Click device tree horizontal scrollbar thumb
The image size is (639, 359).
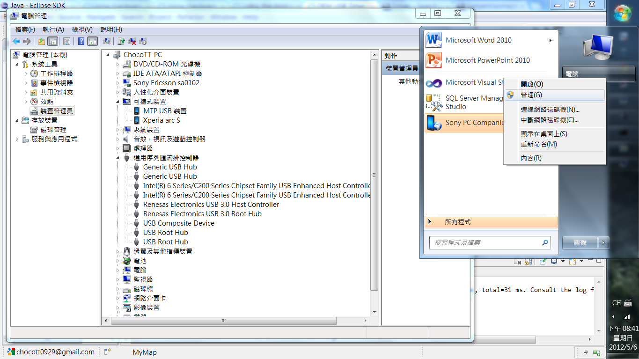point(224,321)
